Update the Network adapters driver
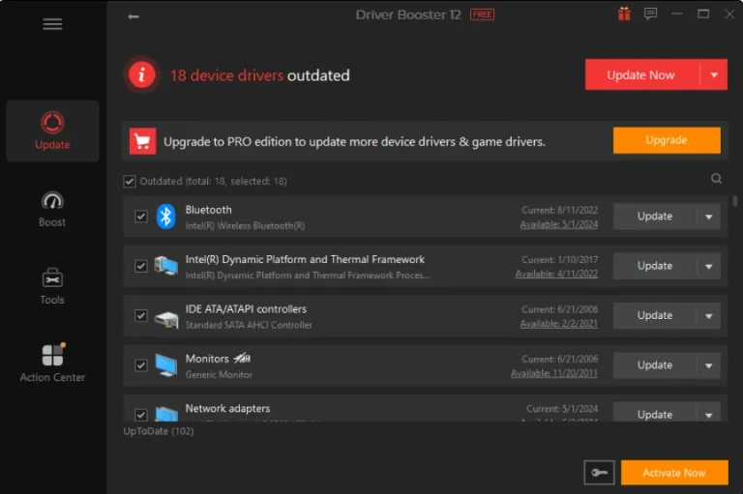This screenshot has width=743, height=494. [x=655, y=413]
